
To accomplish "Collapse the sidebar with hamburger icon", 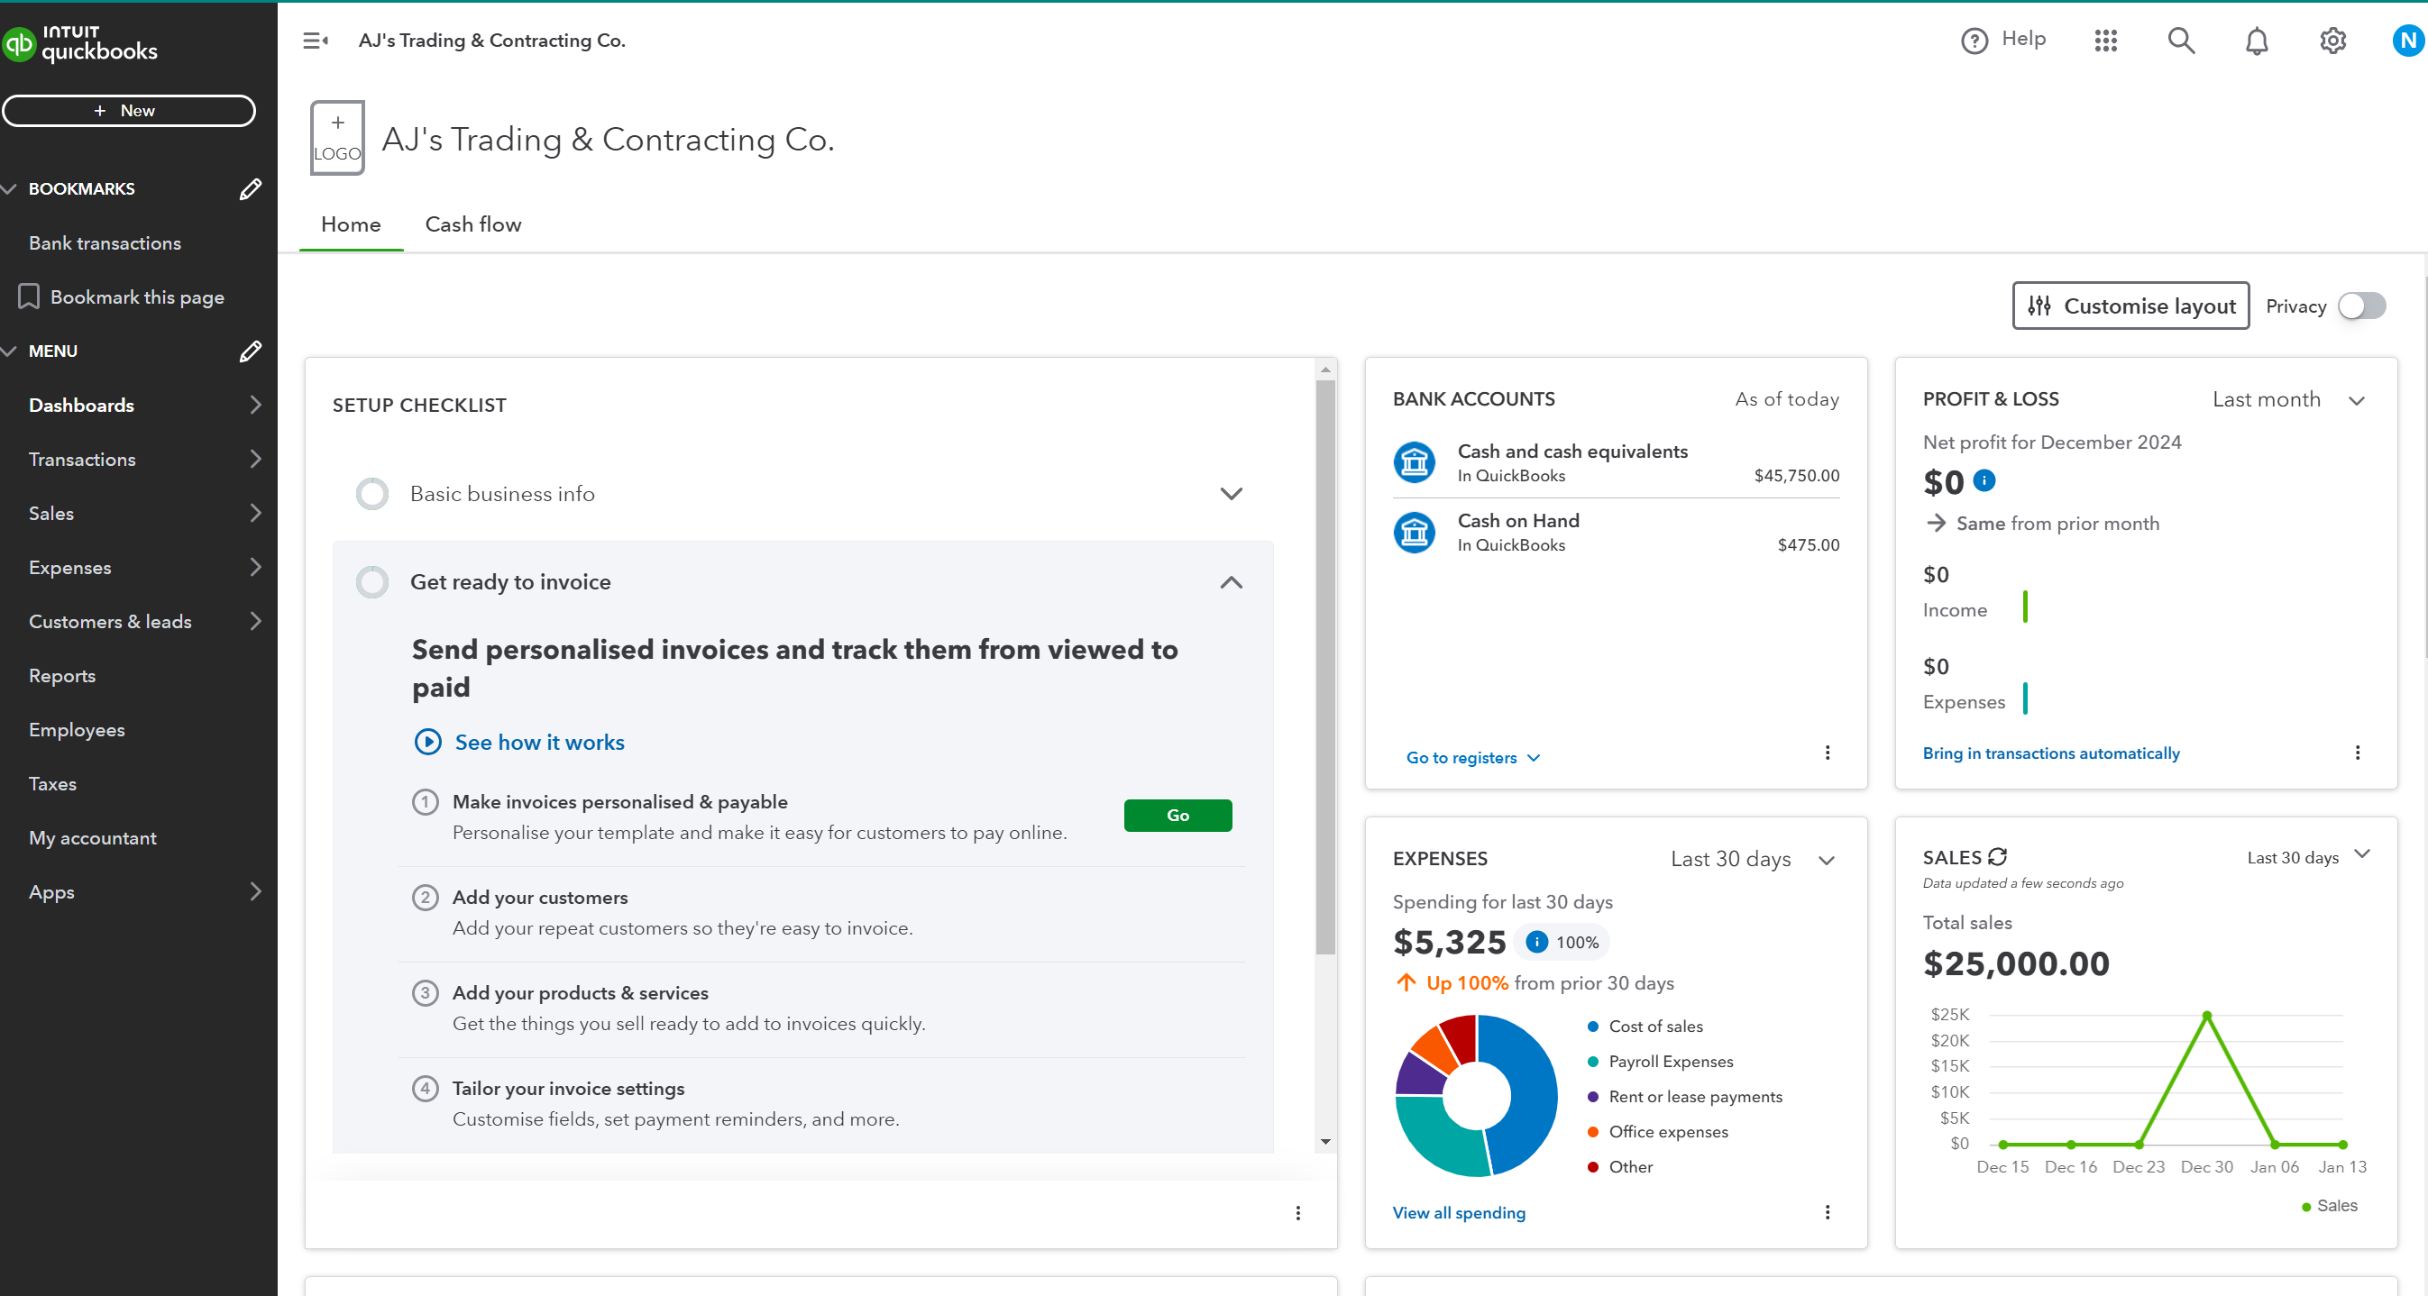I will tap(315, 41).
